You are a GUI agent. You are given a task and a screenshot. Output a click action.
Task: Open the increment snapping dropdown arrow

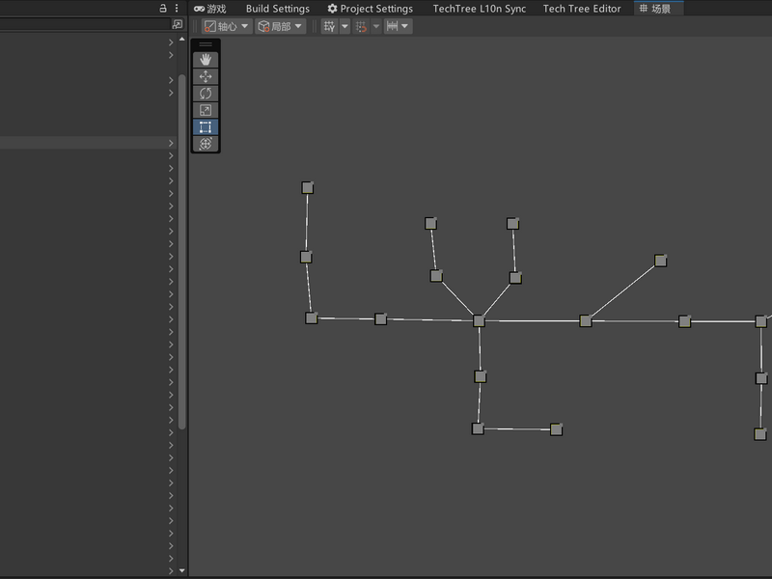[x=405, y=26]
